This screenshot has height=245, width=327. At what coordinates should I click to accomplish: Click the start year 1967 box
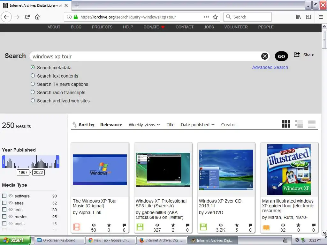pos(23,172)
